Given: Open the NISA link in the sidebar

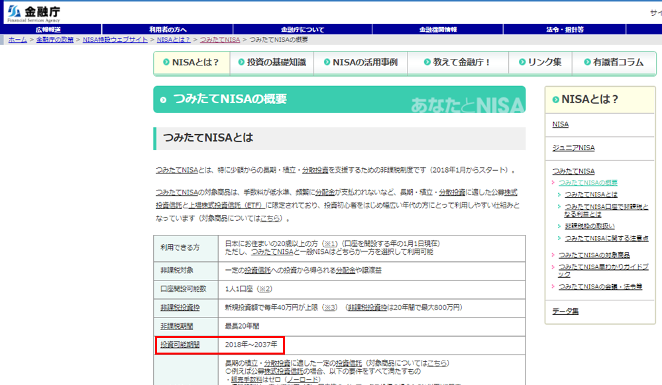Looking at the screenshot, I should click(x=560, y=124).
